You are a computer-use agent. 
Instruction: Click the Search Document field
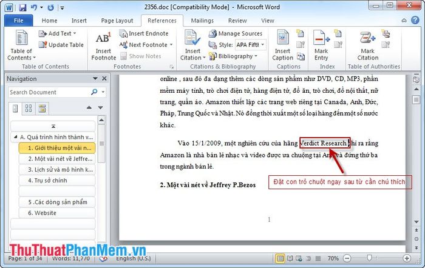tap(49, 92)
